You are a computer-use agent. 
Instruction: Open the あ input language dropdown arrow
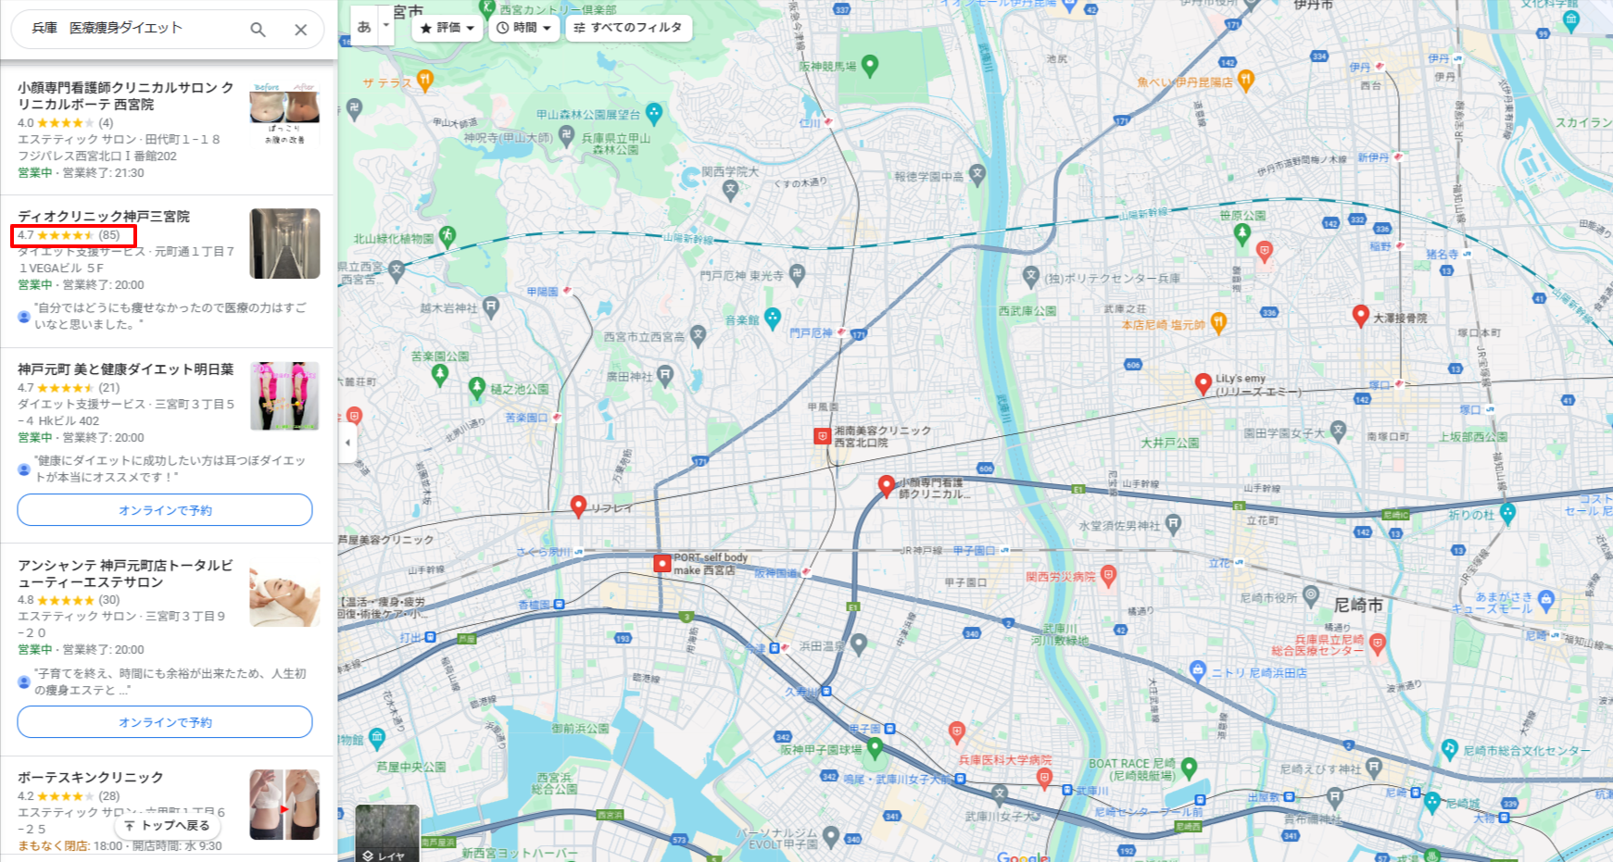click(x=386, y=26)
